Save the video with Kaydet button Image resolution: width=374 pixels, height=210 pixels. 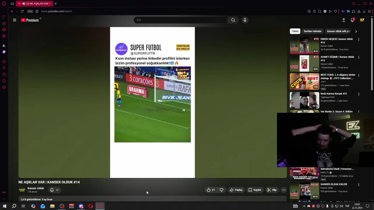click(255, 190)
